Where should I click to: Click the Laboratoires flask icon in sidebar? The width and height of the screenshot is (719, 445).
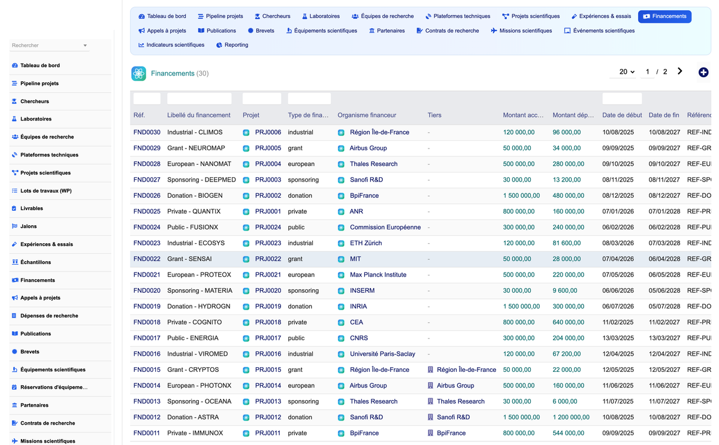14,119
